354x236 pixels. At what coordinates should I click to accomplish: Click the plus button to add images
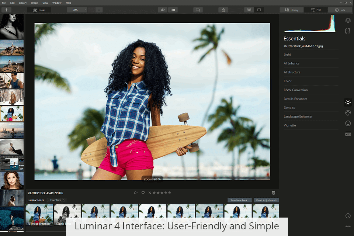(6, 10)
